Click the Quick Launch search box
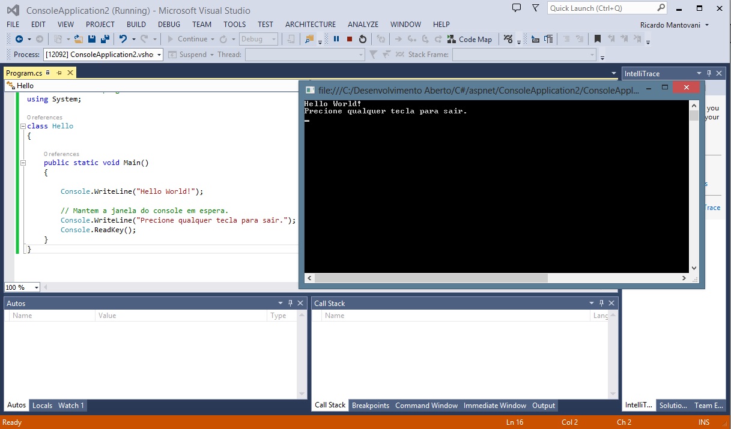Screen dimensions: 731x429 601,8
